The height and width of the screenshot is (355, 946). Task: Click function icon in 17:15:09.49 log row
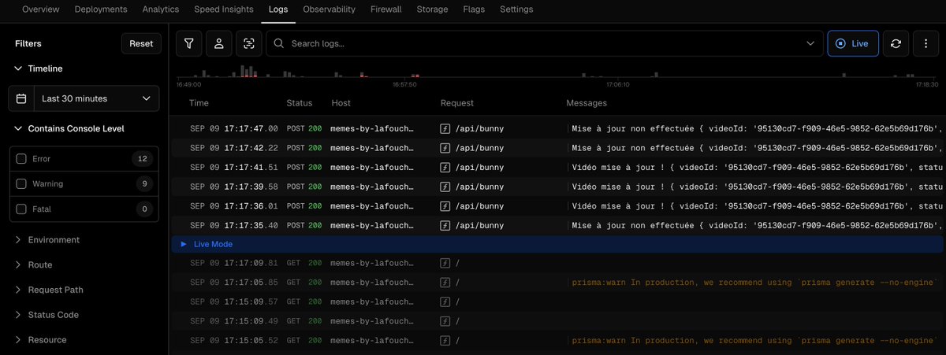coord(445,321)
